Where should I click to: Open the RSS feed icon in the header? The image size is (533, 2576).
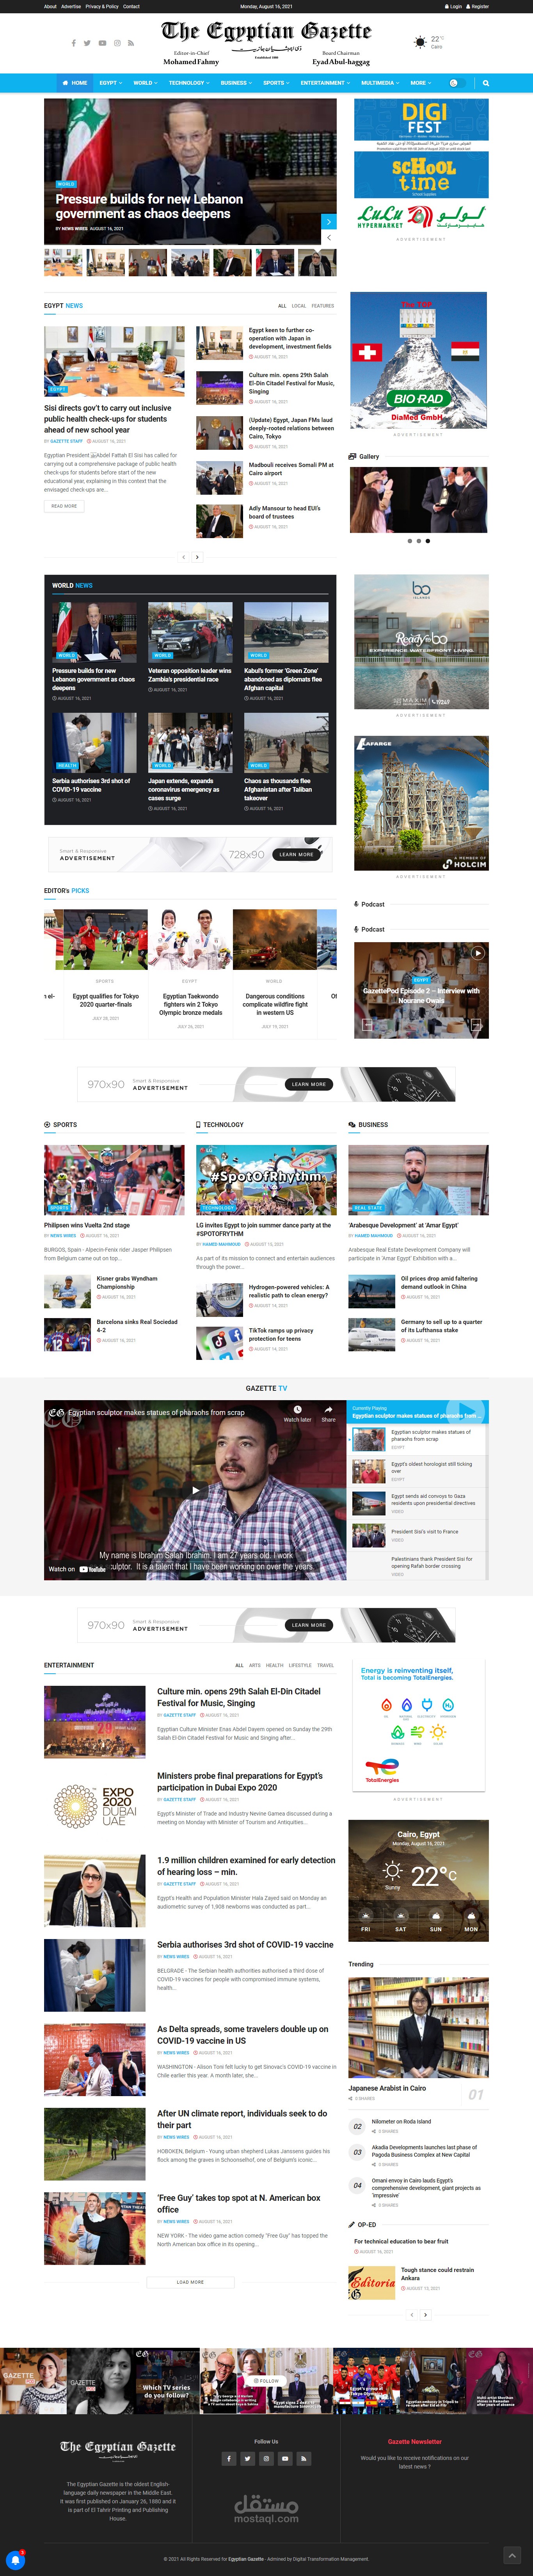coord(131,43)
